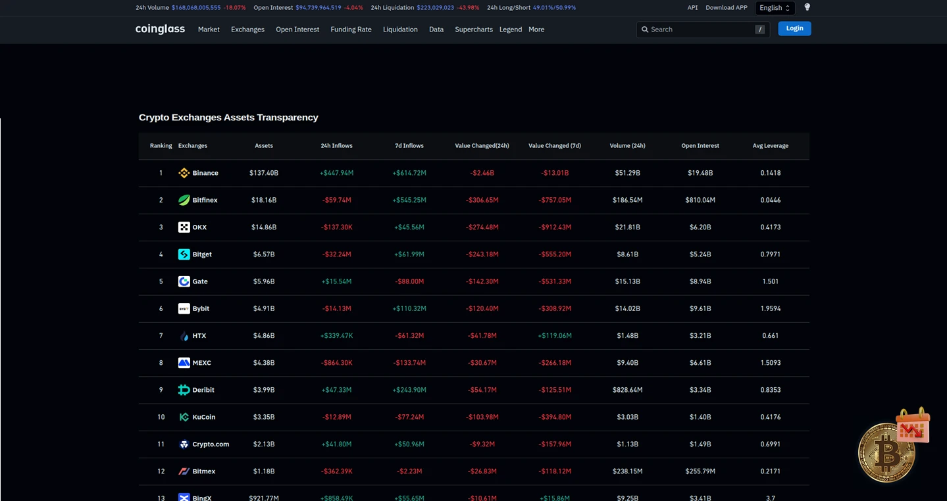Screen dimensions: 947x501
Task: Click the magnifier icon in search box
Action: coord(645,30)
